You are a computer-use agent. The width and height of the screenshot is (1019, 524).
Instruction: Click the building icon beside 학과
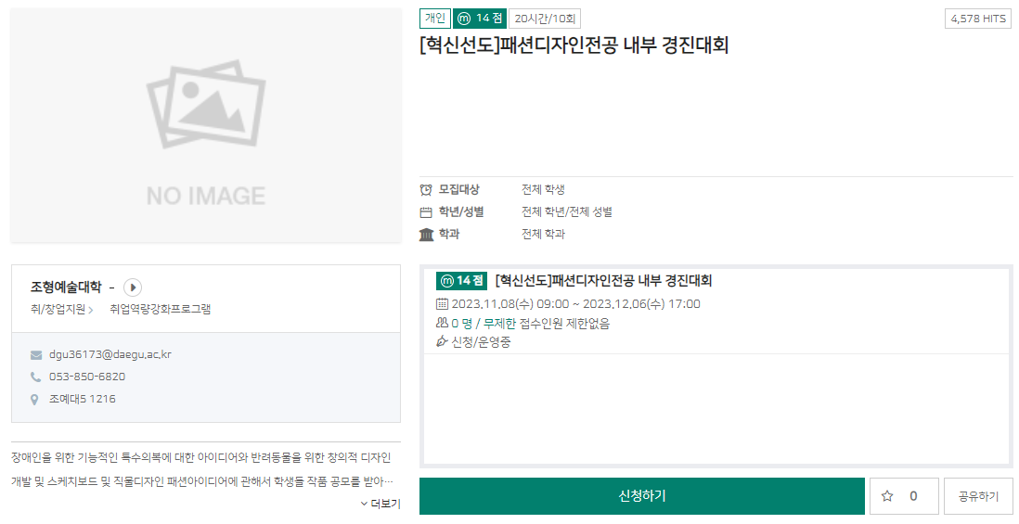[426, 235]
